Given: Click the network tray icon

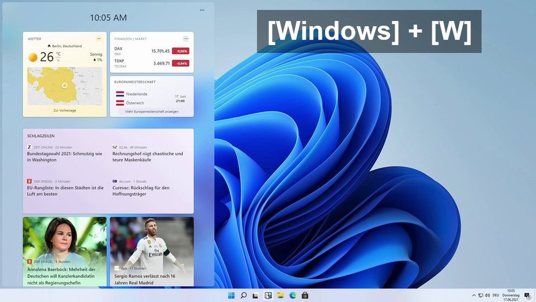Looking at the screenshot, I should pos(481,295).
